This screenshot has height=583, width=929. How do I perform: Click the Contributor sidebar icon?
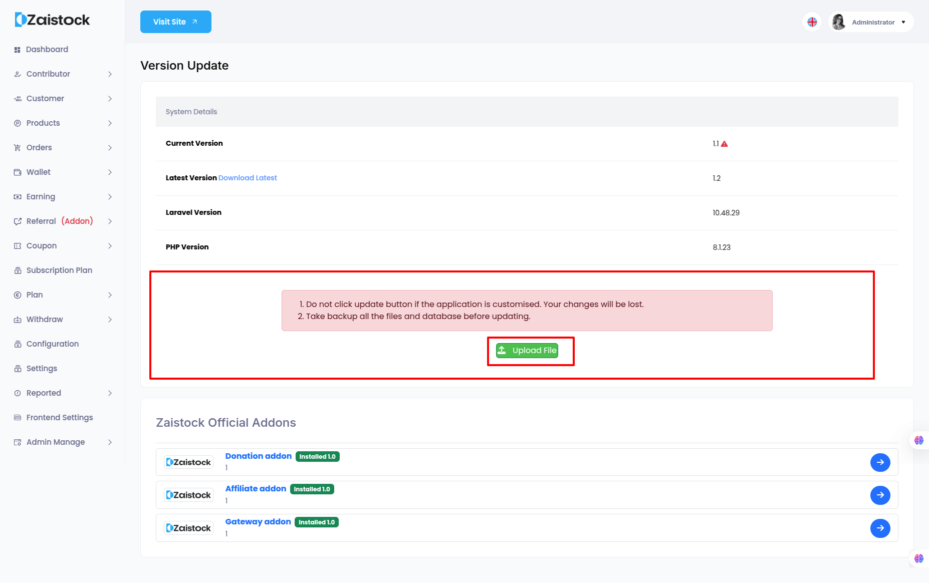tap(18, 74)
